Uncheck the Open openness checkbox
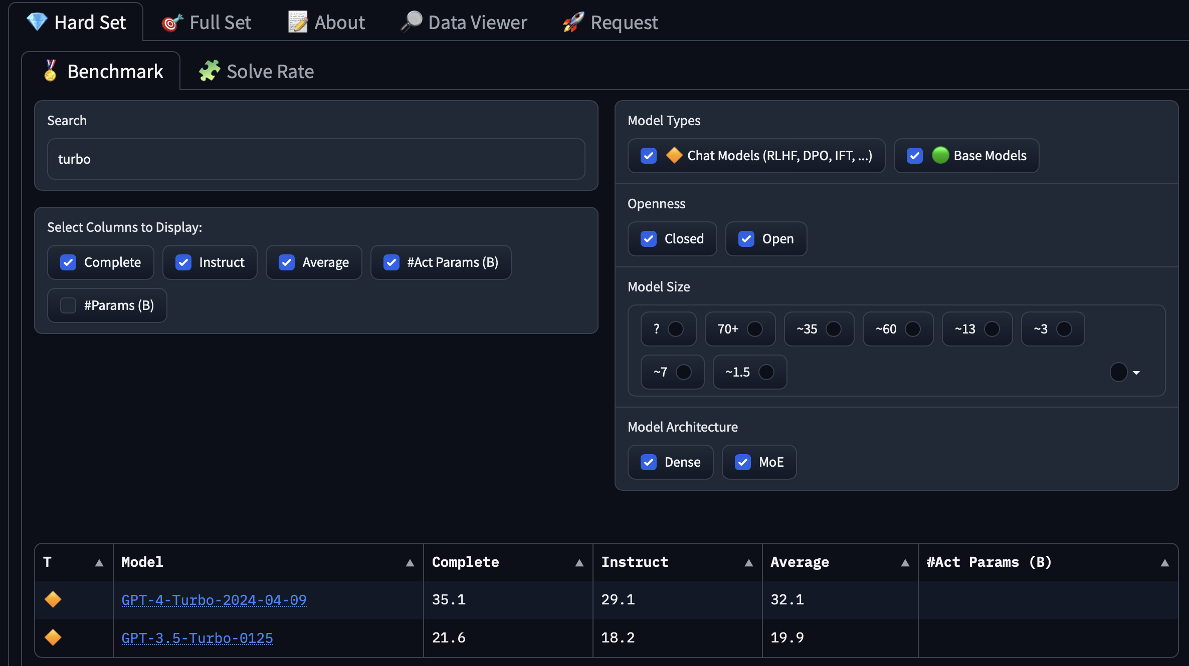1189x666 pixels. [746, 239]
